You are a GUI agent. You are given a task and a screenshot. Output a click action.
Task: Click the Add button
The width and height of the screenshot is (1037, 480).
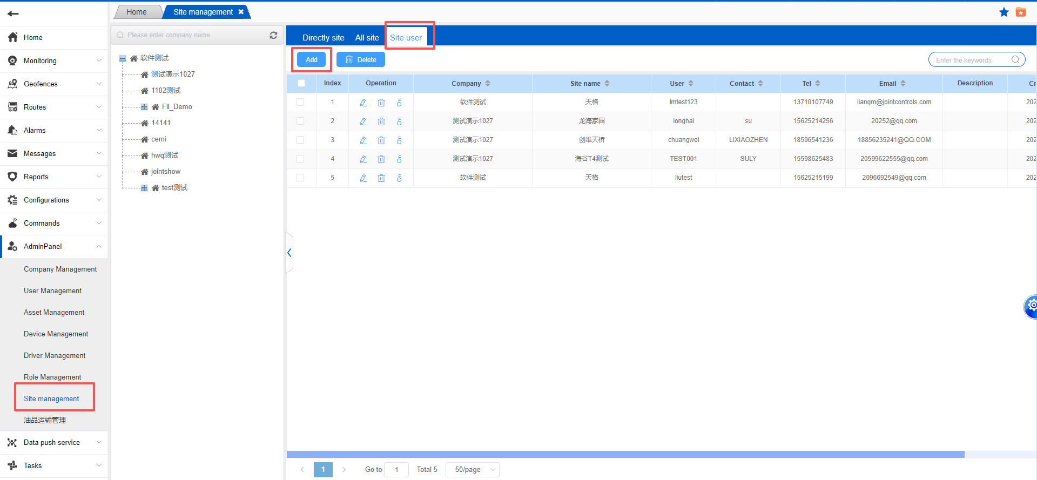[x=312, y=60]
